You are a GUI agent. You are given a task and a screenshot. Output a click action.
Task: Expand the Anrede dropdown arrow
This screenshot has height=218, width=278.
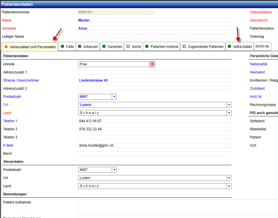pos(152,64)
